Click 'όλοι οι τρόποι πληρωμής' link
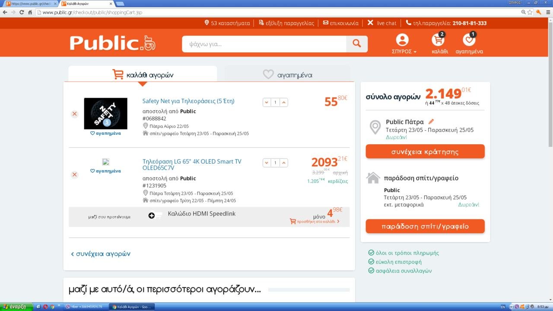The width and height of the screenshot is (553, 311). [x=404, y=253]
